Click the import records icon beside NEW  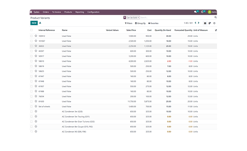coord(40,23)
